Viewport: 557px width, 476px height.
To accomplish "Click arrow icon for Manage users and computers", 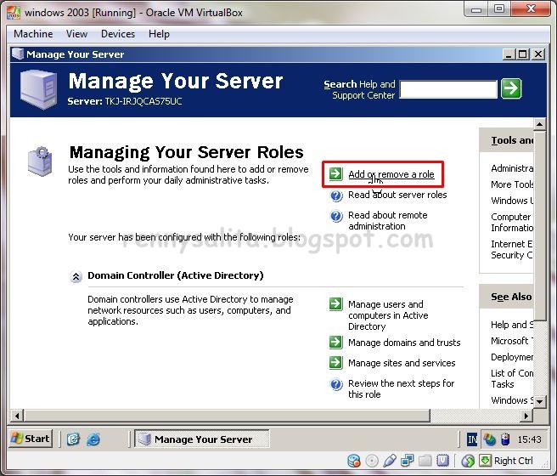I will coord(335,304).
